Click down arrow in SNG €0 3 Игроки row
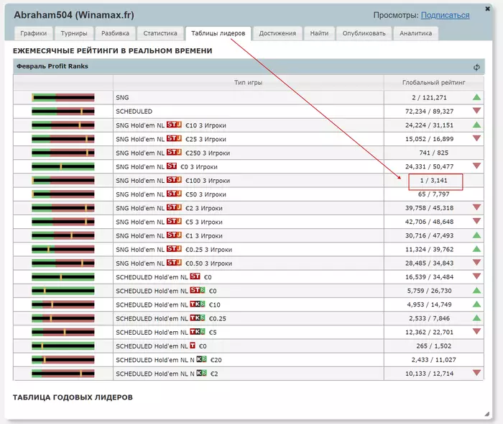 pyautogui.click(x=476, y=166)
